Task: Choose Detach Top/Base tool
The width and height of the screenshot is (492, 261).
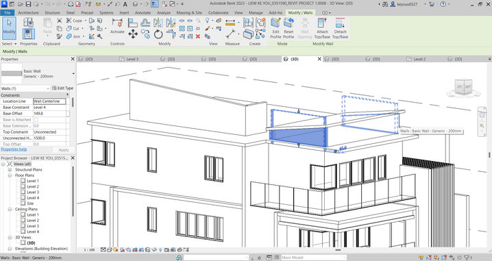Action: point(340,28)
